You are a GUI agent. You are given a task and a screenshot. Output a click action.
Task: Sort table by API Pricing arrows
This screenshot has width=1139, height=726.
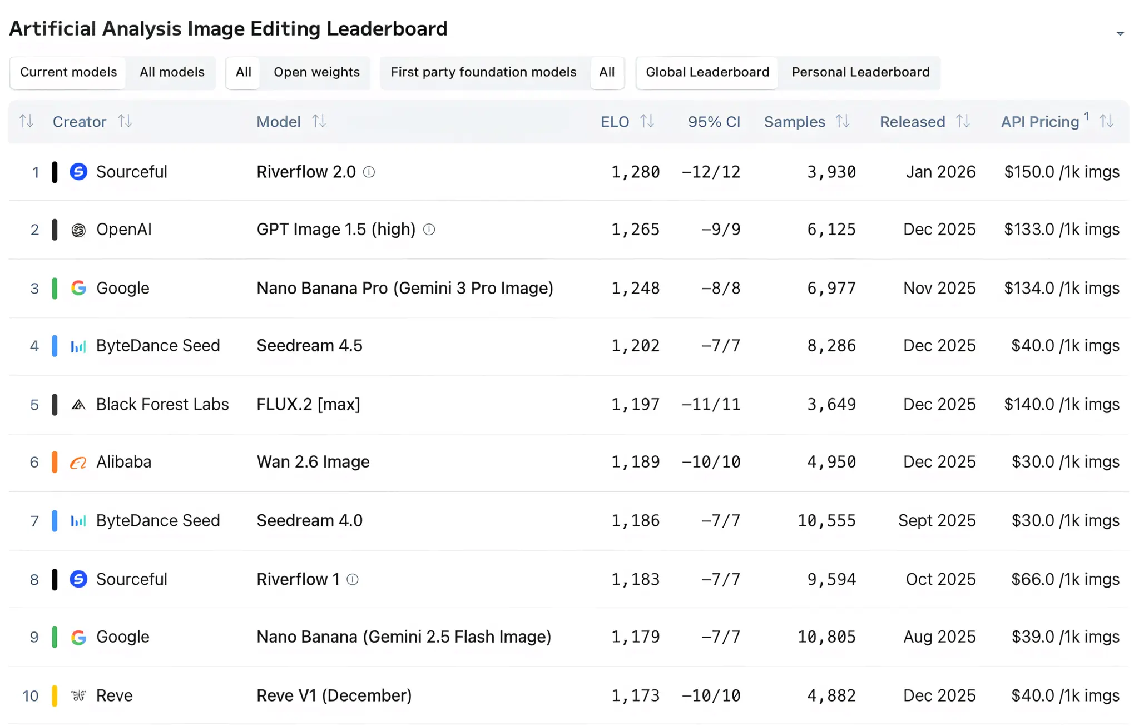click(1106, 121)
